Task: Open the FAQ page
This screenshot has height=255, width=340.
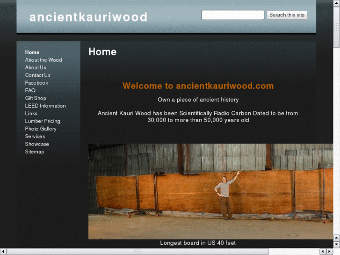Action: coord(30,90)
